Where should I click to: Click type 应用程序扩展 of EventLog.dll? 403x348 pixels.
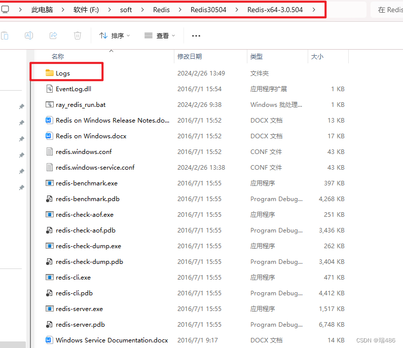pyautogui.click(x=269, y=89)
